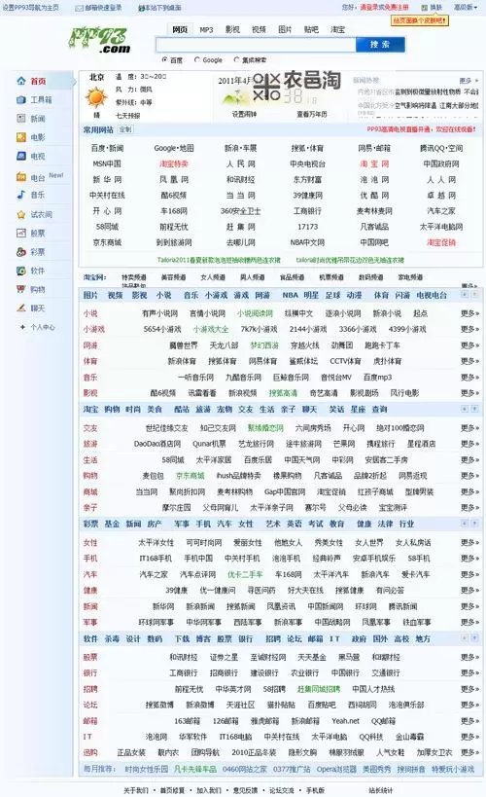Image resolution: width=486 pixels, height=797 pixels.
Task: Click the sunny weather icon for 北京
Action: [x=96, y=96]
